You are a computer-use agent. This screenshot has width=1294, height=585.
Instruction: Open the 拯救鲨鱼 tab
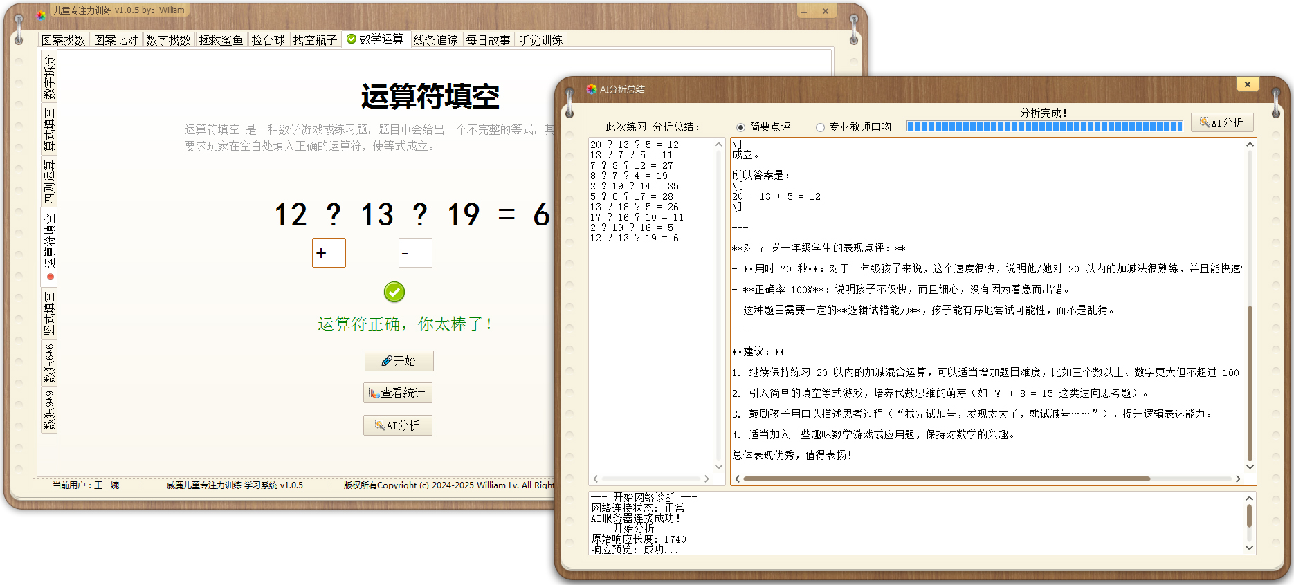point(221,40)
